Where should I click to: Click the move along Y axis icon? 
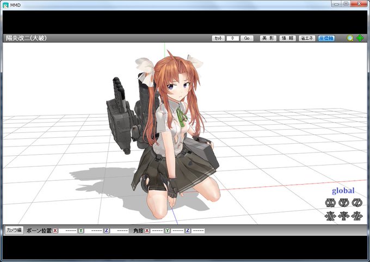343,216
